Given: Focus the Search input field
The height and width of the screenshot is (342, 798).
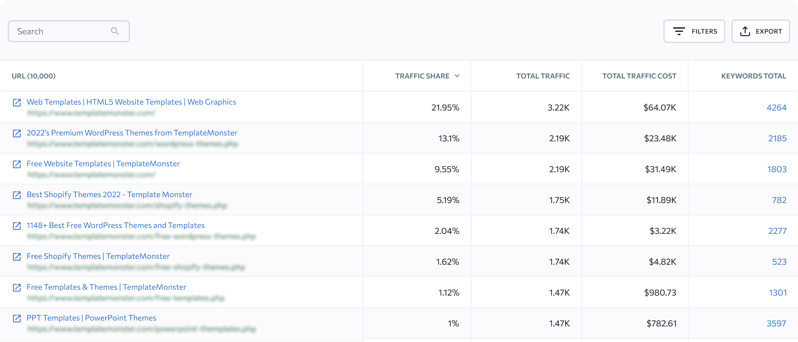Looking at the screenshot, I should click(69, 31).
